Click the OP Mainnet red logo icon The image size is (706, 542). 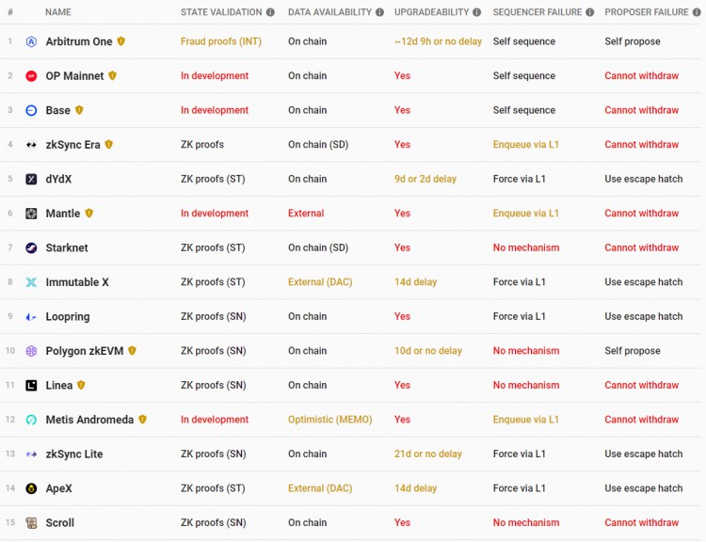coord(31,76)
